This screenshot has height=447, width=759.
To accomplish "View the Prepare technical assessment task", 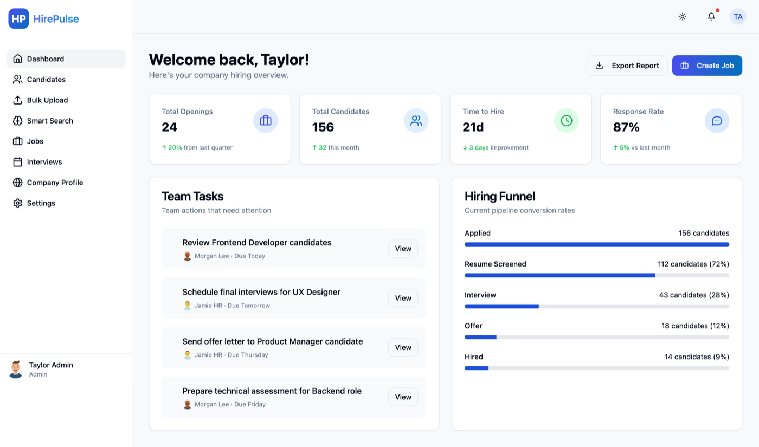I will [x=403, y=397].
